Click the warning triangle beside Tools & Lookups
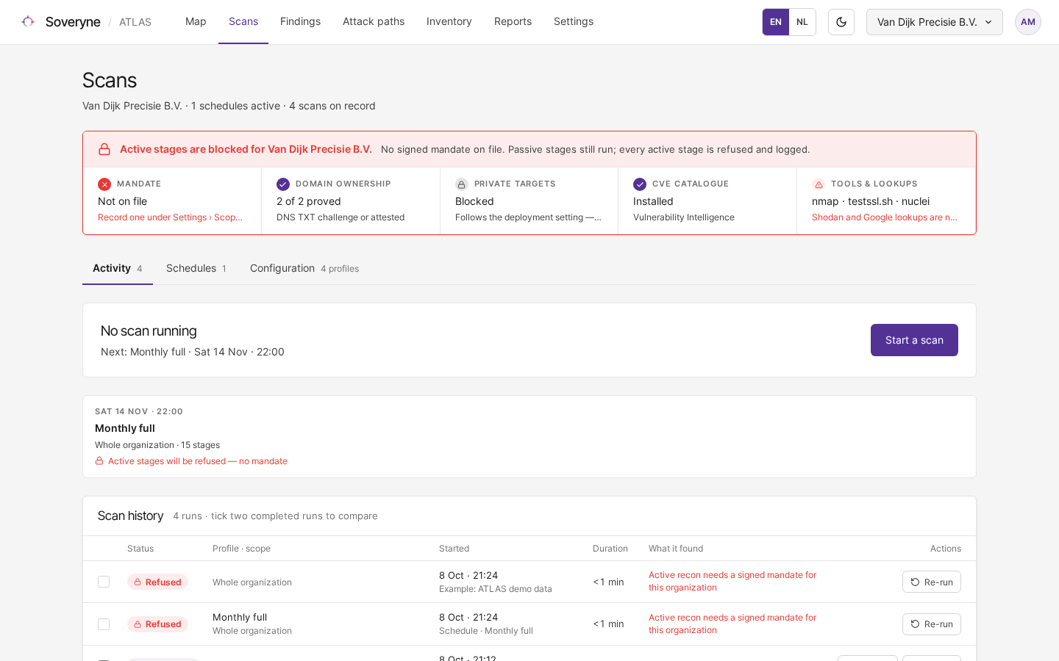 point(819,184)
